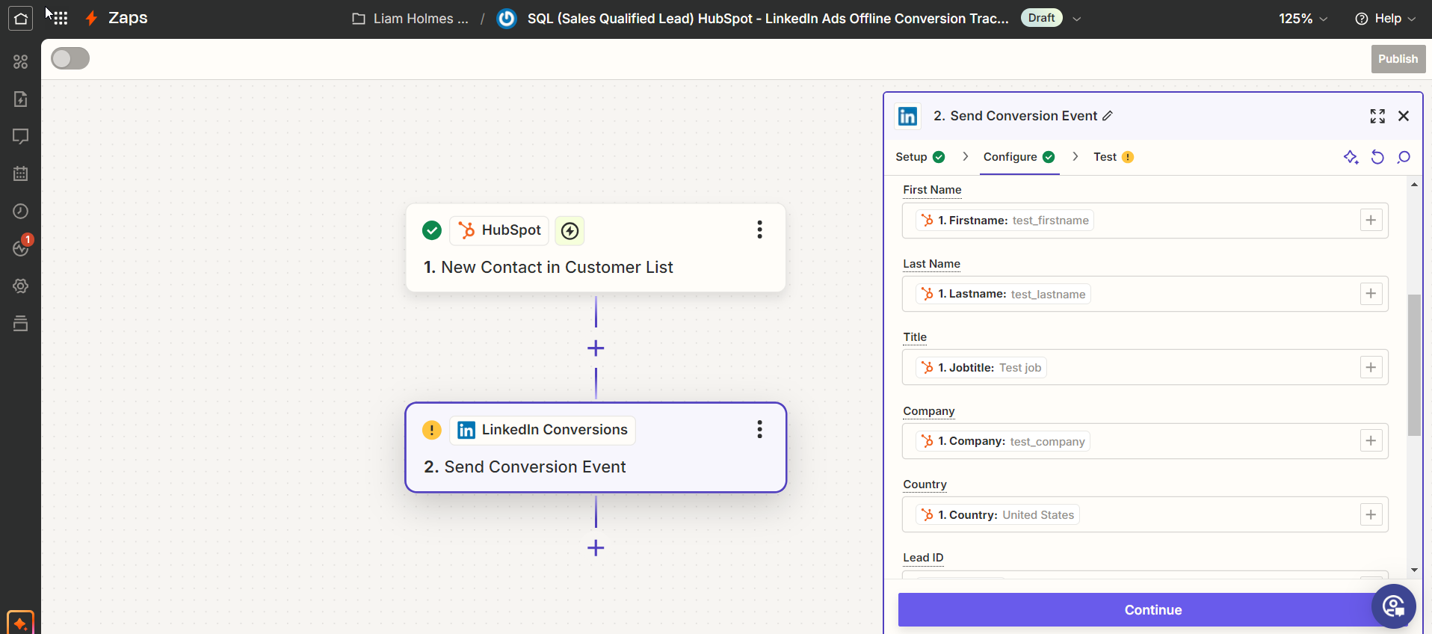1432x634 pixels.
Task: Click the '1. Firstname: test_firstname' pill
Action: click(x=1004, y=221)
